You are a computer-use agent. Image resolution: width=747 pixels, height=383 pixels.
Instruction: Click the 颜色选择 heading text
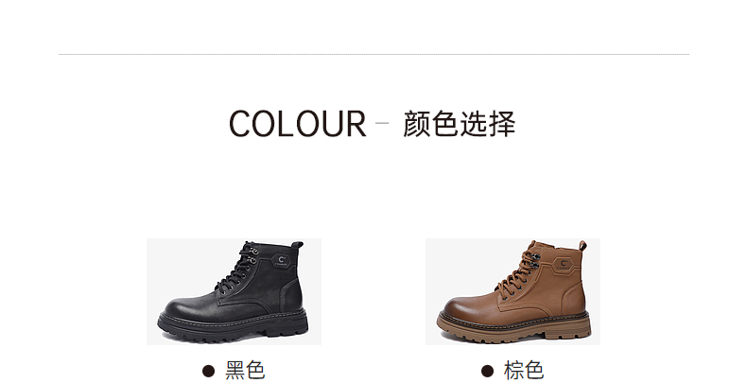460,124
